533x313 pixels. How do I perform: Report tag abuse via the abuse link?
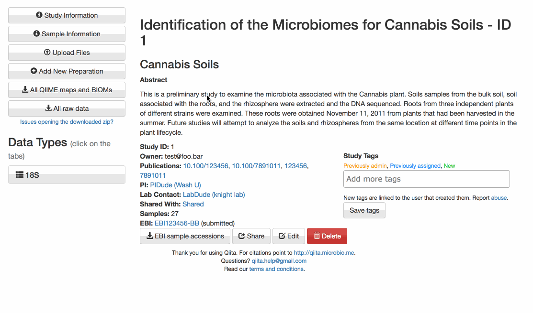tap(499, 198)
